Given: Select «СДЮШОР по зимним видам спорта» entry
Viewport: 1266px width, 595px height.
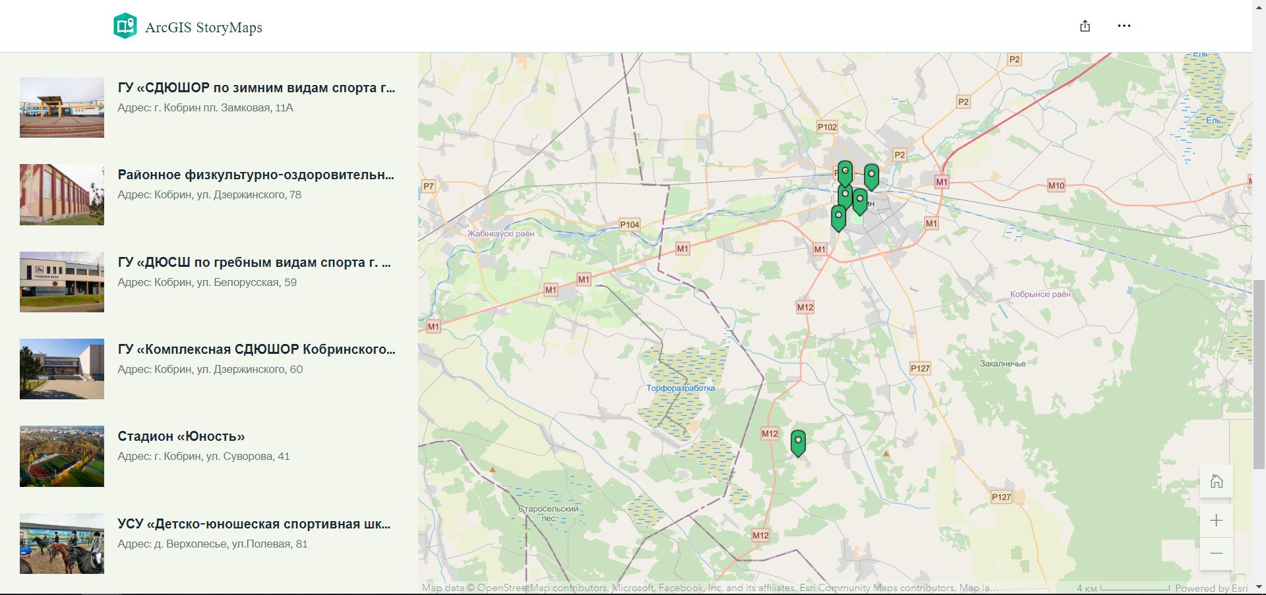Looking at the screenshot, I should pyautogui.click(x=256, y=88).
